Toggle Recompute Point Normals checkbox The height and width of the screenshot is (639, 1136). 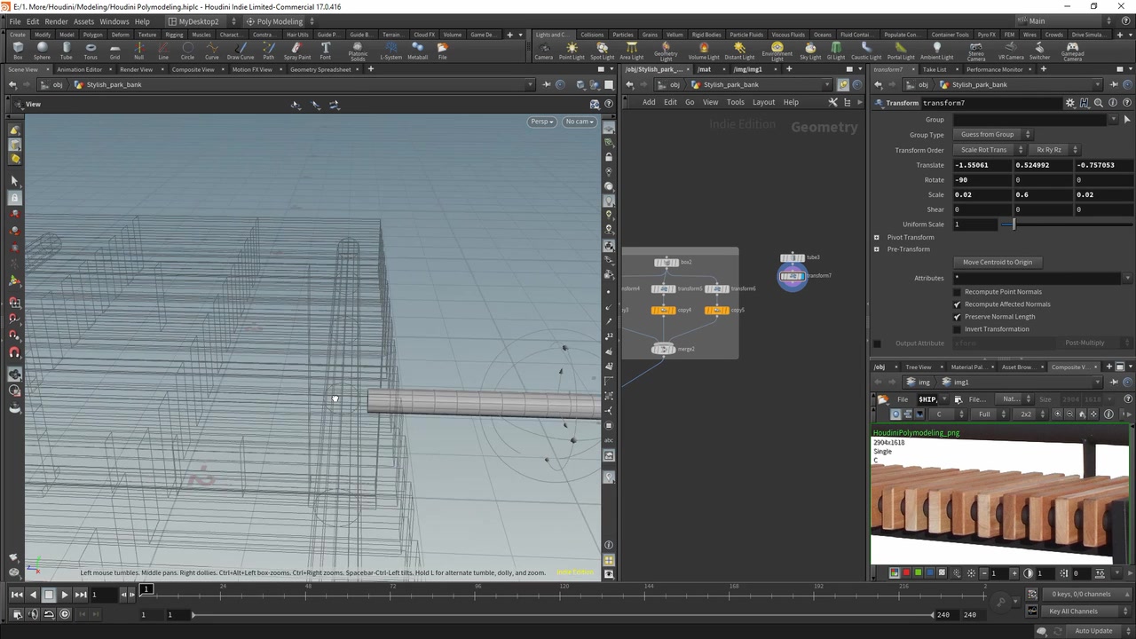(957, 291)
